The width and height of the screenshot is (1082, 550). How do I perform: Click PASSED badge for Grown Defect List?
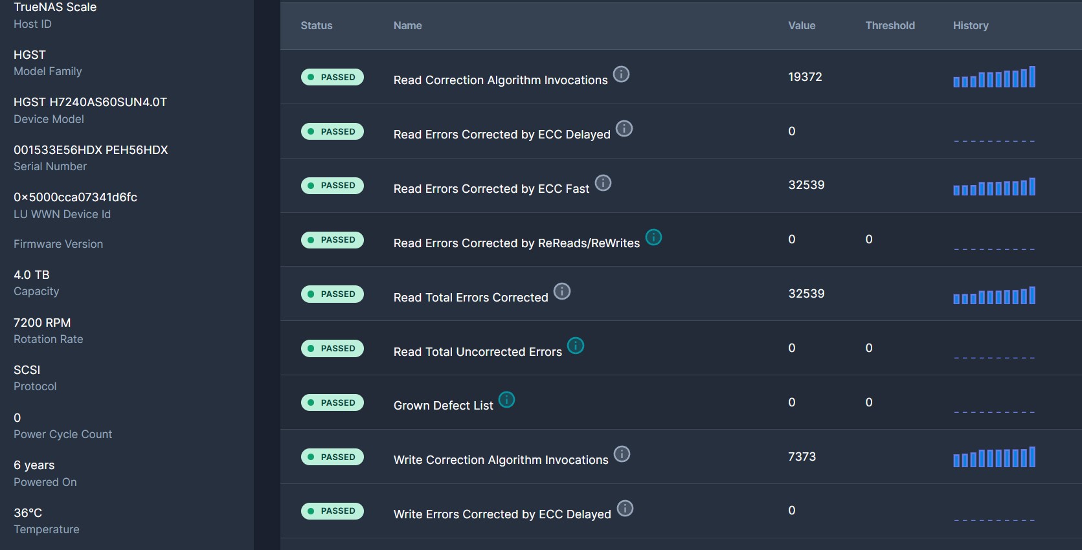point(332,402)
